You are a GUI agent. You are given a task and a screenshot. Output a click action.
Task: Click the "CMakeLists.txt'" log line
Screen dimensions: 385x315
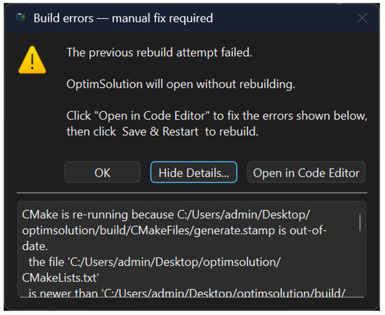pyautogui.click(x=61, y=278)
